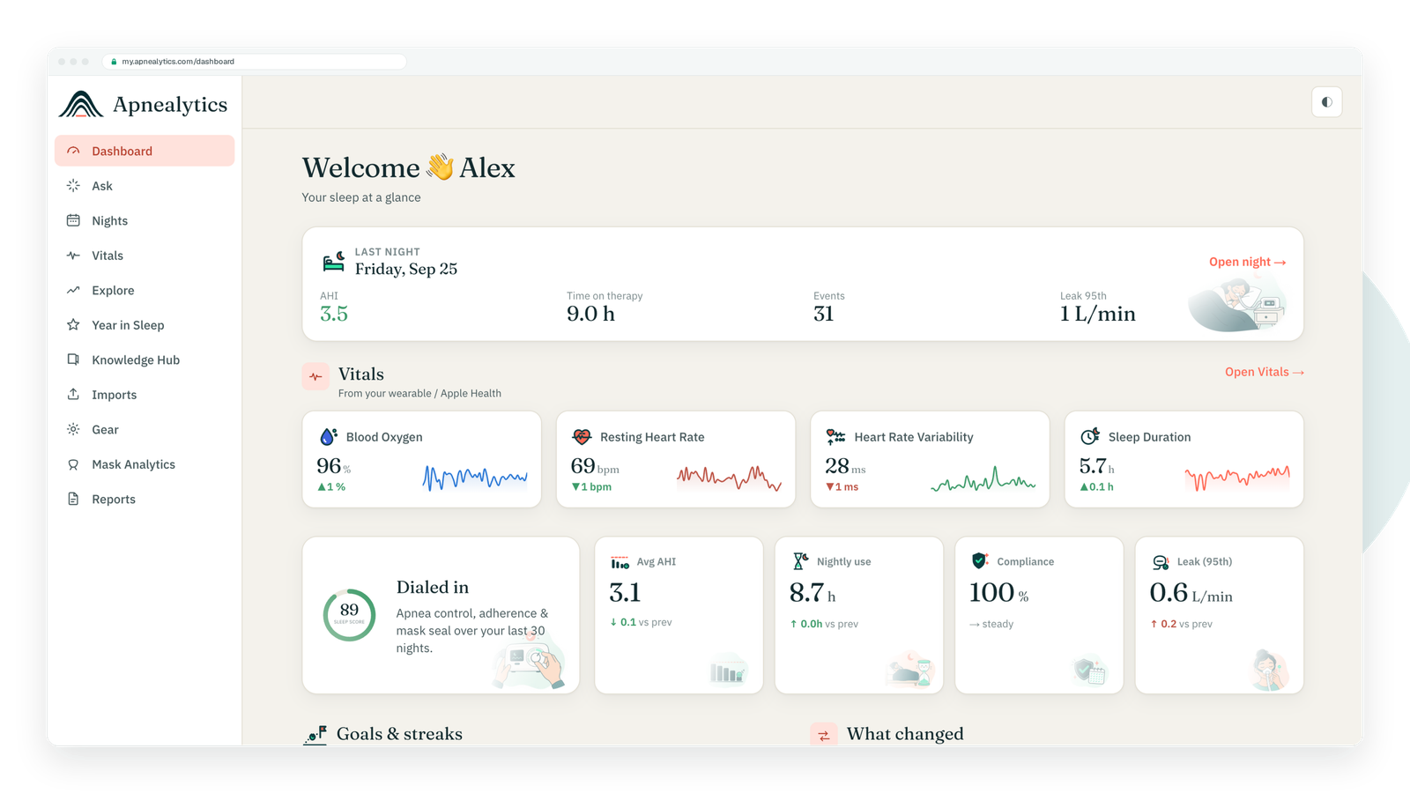This screenshot has height=793, width=1410.
Task: Go to the Nights page
Action: 145,220
